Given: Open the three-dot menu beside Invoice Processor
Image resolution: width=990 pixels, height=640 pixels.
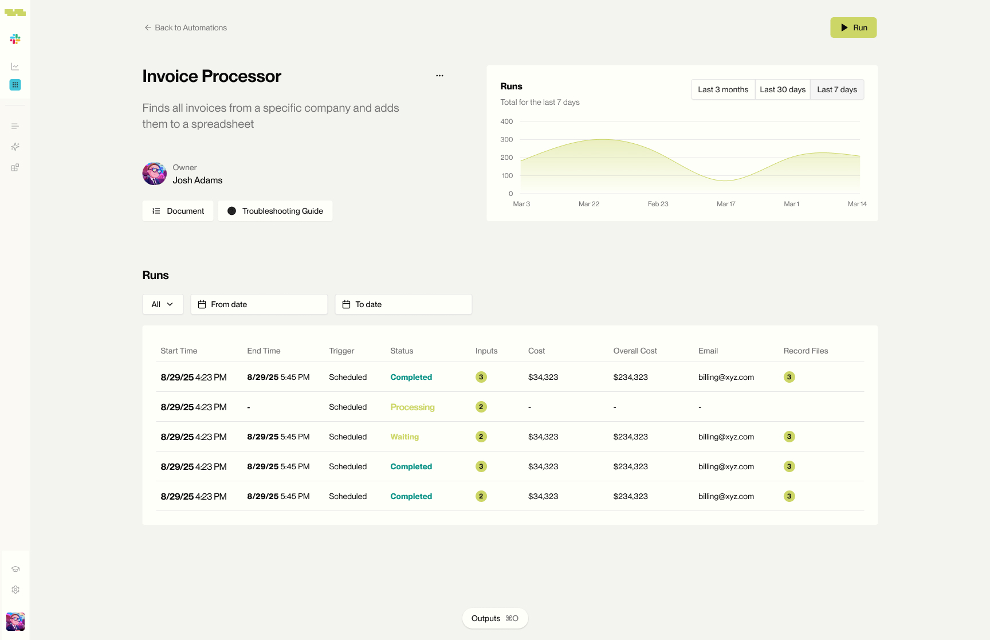Looking at the screenshot, I should point(439,76).
